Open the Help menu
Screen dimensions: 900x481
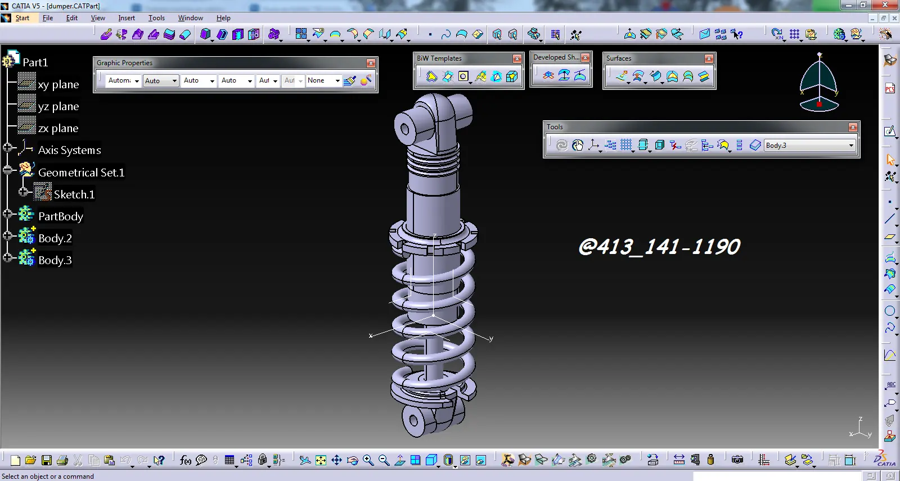point(223,18)
